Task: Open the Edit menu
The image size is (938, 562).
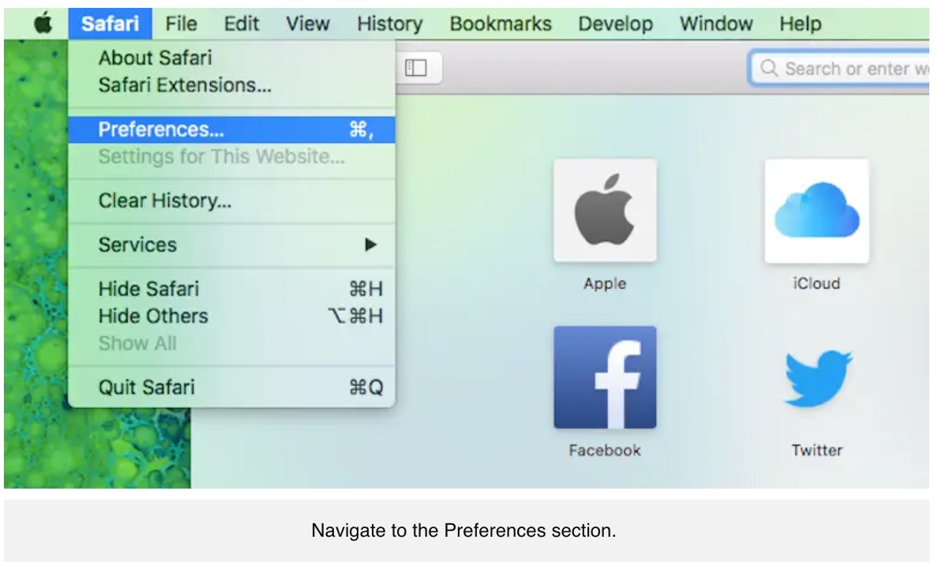Action: pyautogui.click(x=241, y=24)
